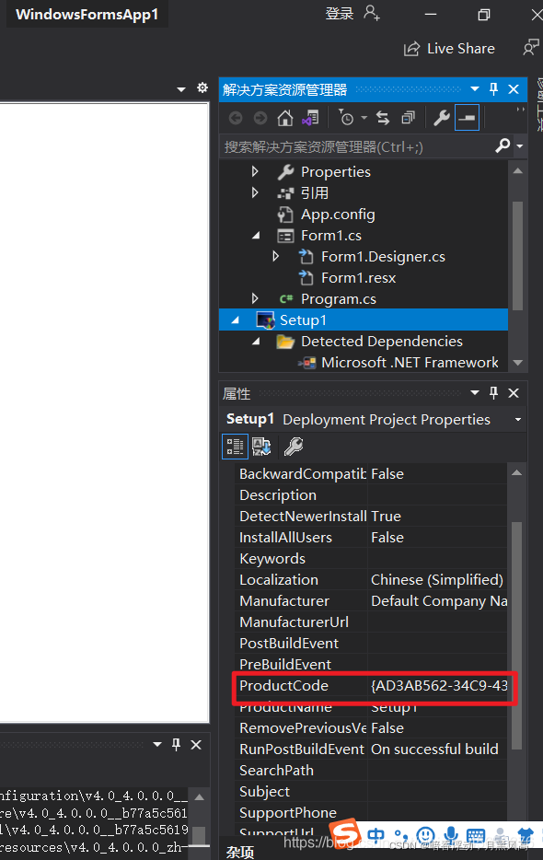This screenshot has width=543, height=860.
Task: Select App.config file in the tree
Action: point(338,215)
